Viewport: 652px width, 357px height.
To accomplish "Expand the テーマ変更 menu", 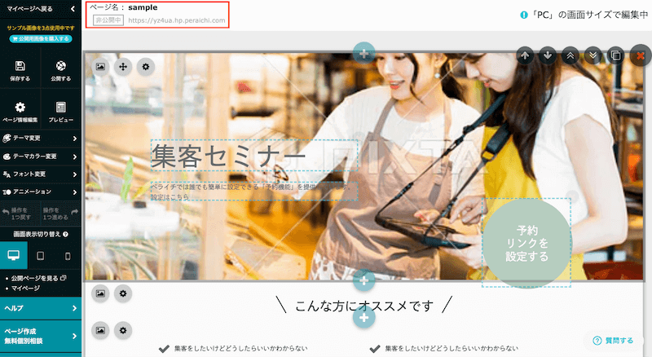I will point(41,138).
